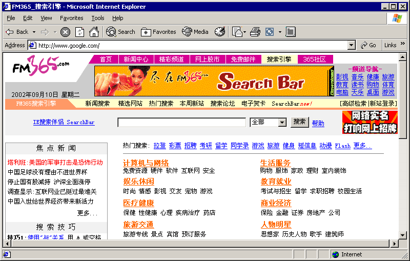Switch to the 免费邮件 tab
Screen dimensions: 410x261
(243, 59)
